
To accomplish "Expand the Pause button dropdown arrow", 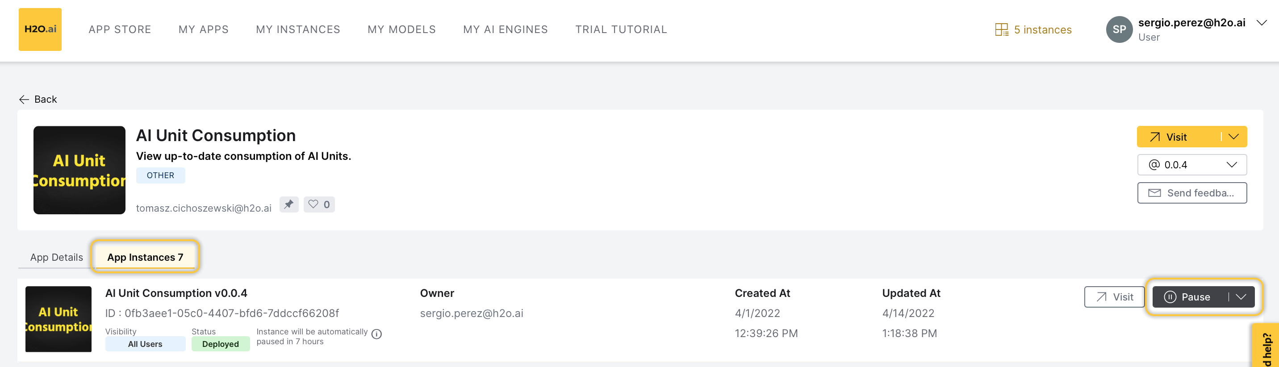I will tap(1241, 297).
